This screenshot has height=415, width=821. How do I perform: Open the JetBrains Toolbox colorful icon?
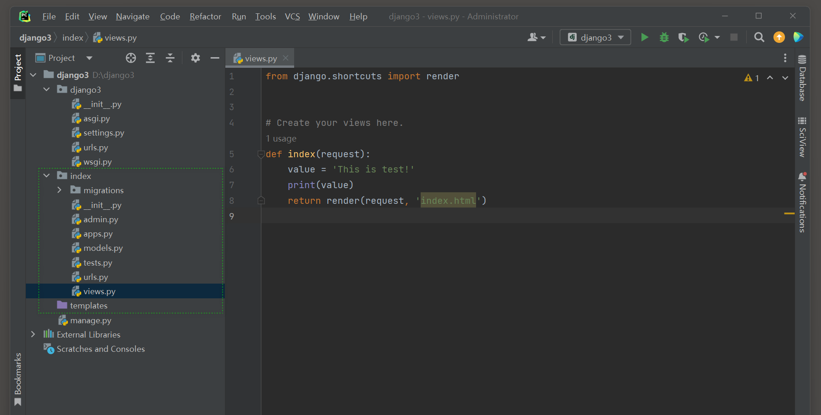[798, 37]
